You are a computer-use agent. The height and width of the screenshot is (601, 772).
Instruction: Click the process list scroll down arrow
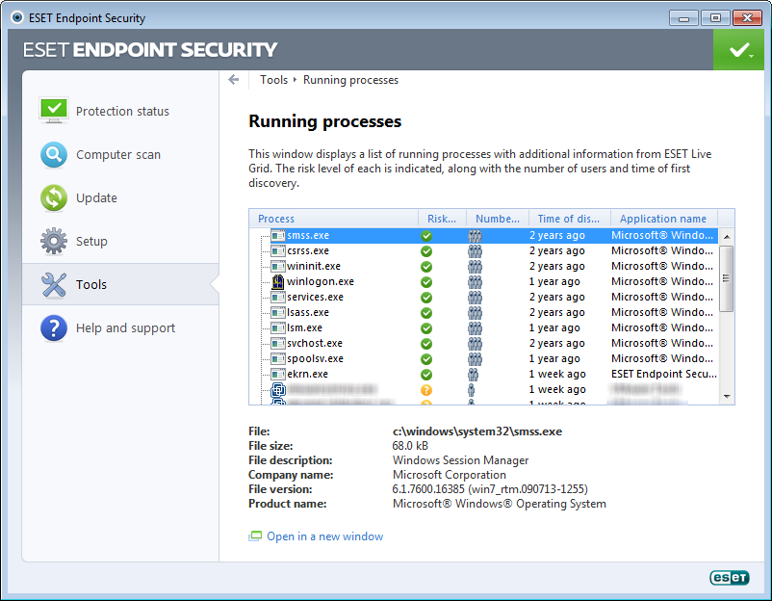pyautogui.click(x=727, y=396)
